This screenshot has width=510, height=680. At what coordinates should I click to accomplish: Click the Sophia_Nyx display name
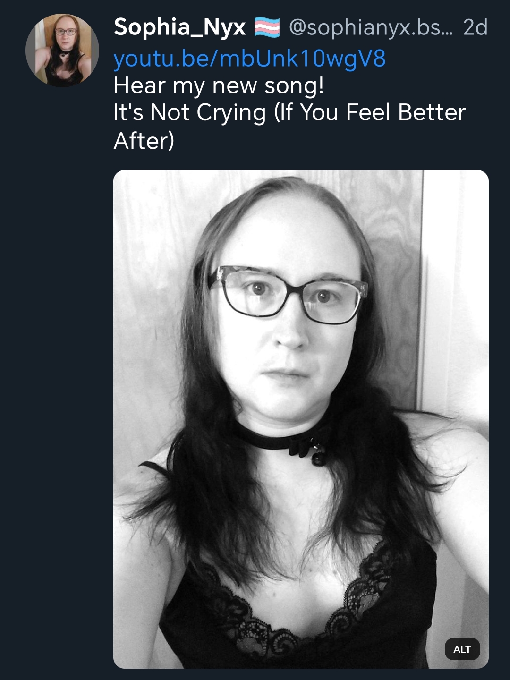click(180, 27)
